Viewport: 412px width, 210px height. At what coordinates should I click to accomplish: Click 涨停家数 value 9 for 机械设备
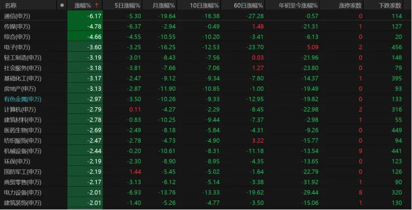(360, 151)
